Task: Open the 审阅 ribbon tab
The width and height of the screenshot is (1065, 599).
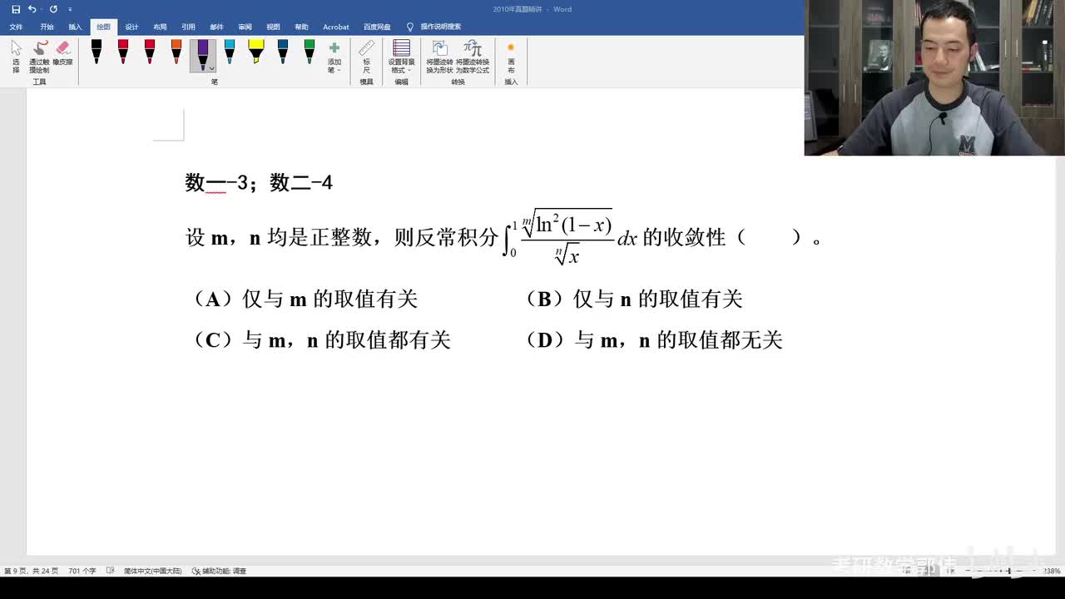Action: (245, 27)
